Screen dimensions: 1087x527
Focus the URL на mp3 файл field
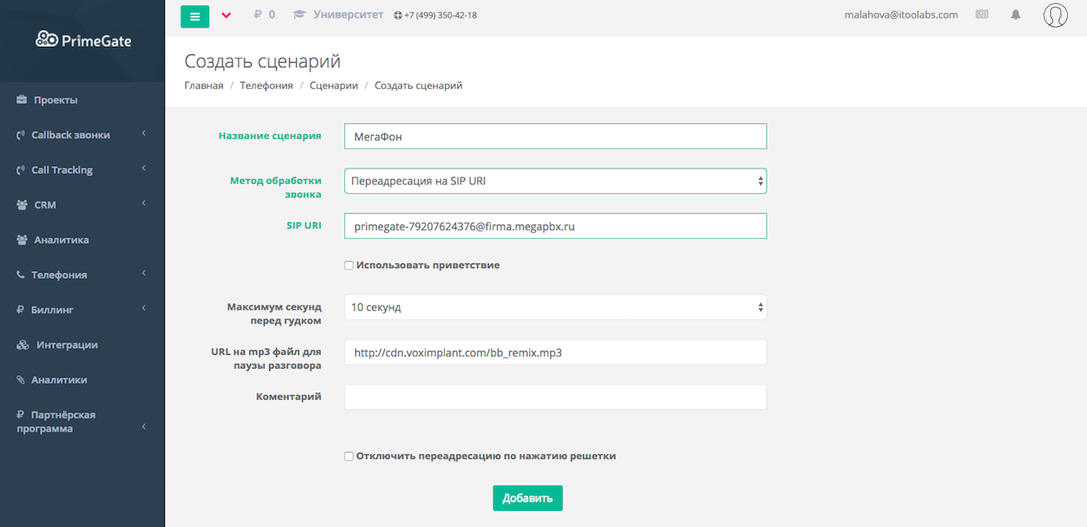coord(555,352)
